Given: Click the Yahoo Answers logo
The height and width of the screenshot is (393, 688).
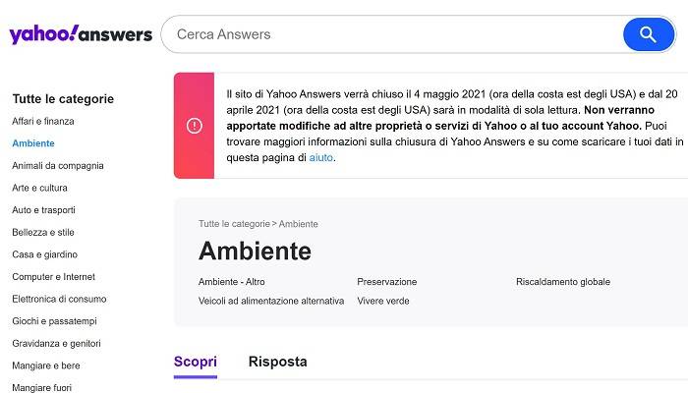Looking at the screenshot, I should tap(81, 34).
